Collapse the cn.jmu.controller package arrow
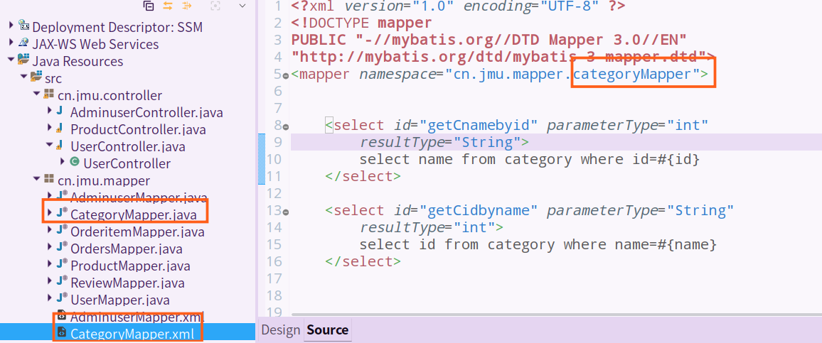The height and width of the screenshot is (343, 822). [37, 94]
